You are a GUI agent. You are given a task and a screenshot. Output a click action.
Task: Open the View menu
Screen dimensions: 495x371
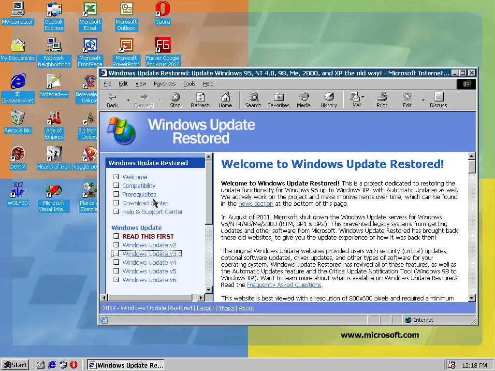(x=141, y=84)
